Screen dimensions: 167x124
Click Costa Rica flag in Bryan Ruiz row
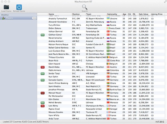[108, 60]
